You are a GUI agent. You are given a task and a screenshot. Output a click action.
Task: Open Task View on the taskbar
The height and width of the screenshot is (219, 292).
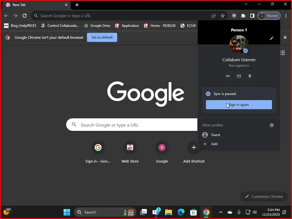(x=143, y=212)
